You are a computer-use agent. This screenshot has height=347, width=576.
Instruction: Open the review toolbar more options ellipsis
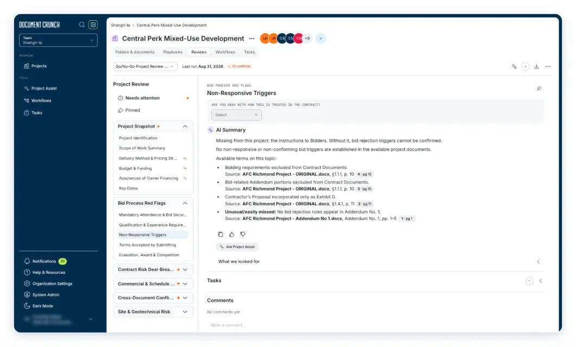[548, 66]
